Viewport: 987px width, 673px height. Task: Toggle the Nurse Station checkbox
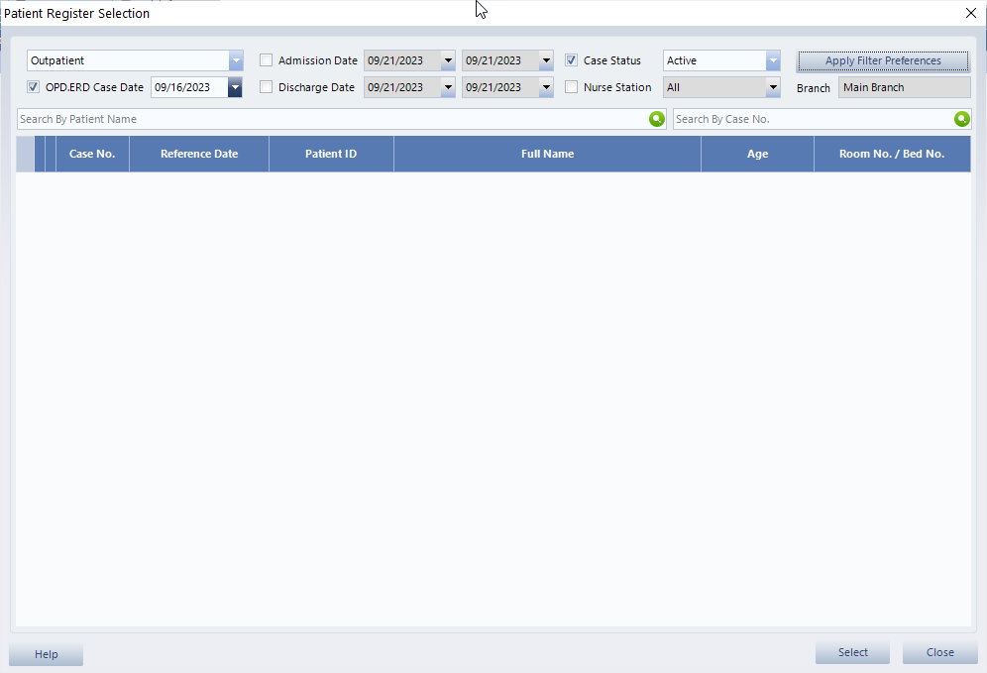[571, 87]
